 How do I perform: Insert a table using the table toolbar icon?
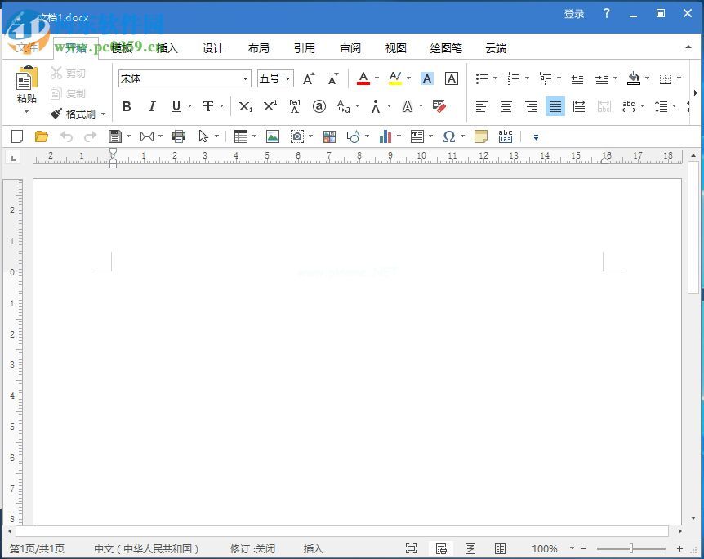239,136
